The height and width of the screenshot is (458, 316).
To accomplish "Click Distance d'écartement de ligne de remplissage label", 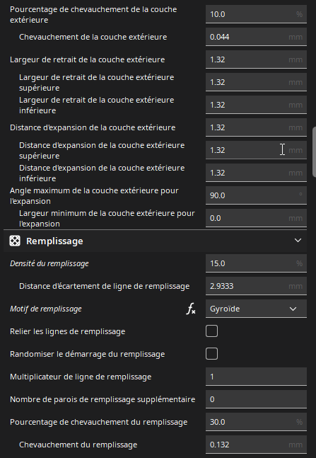I will 104,286.
